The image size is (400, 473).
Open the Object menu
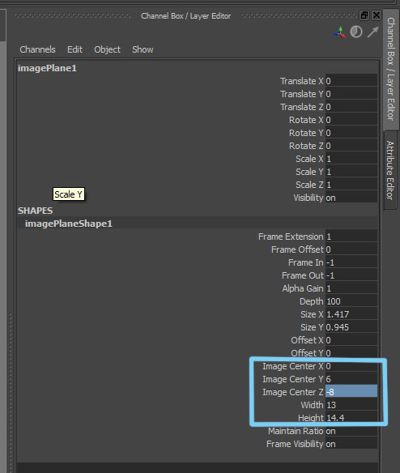point(107,49)
